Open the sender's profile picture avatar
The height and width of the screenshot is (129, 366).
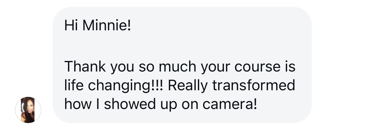(x=28, y=110)
